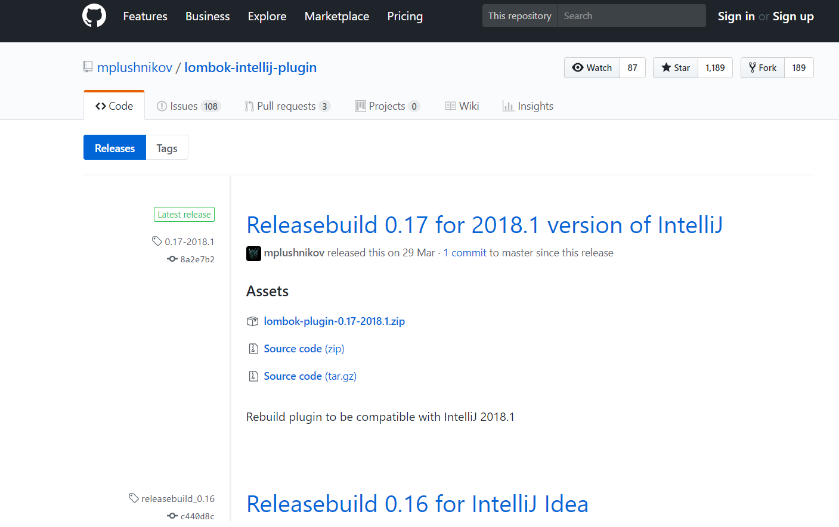Click the zip file icon beside Source code (zip)
The image size is (839, 527).
253,349
